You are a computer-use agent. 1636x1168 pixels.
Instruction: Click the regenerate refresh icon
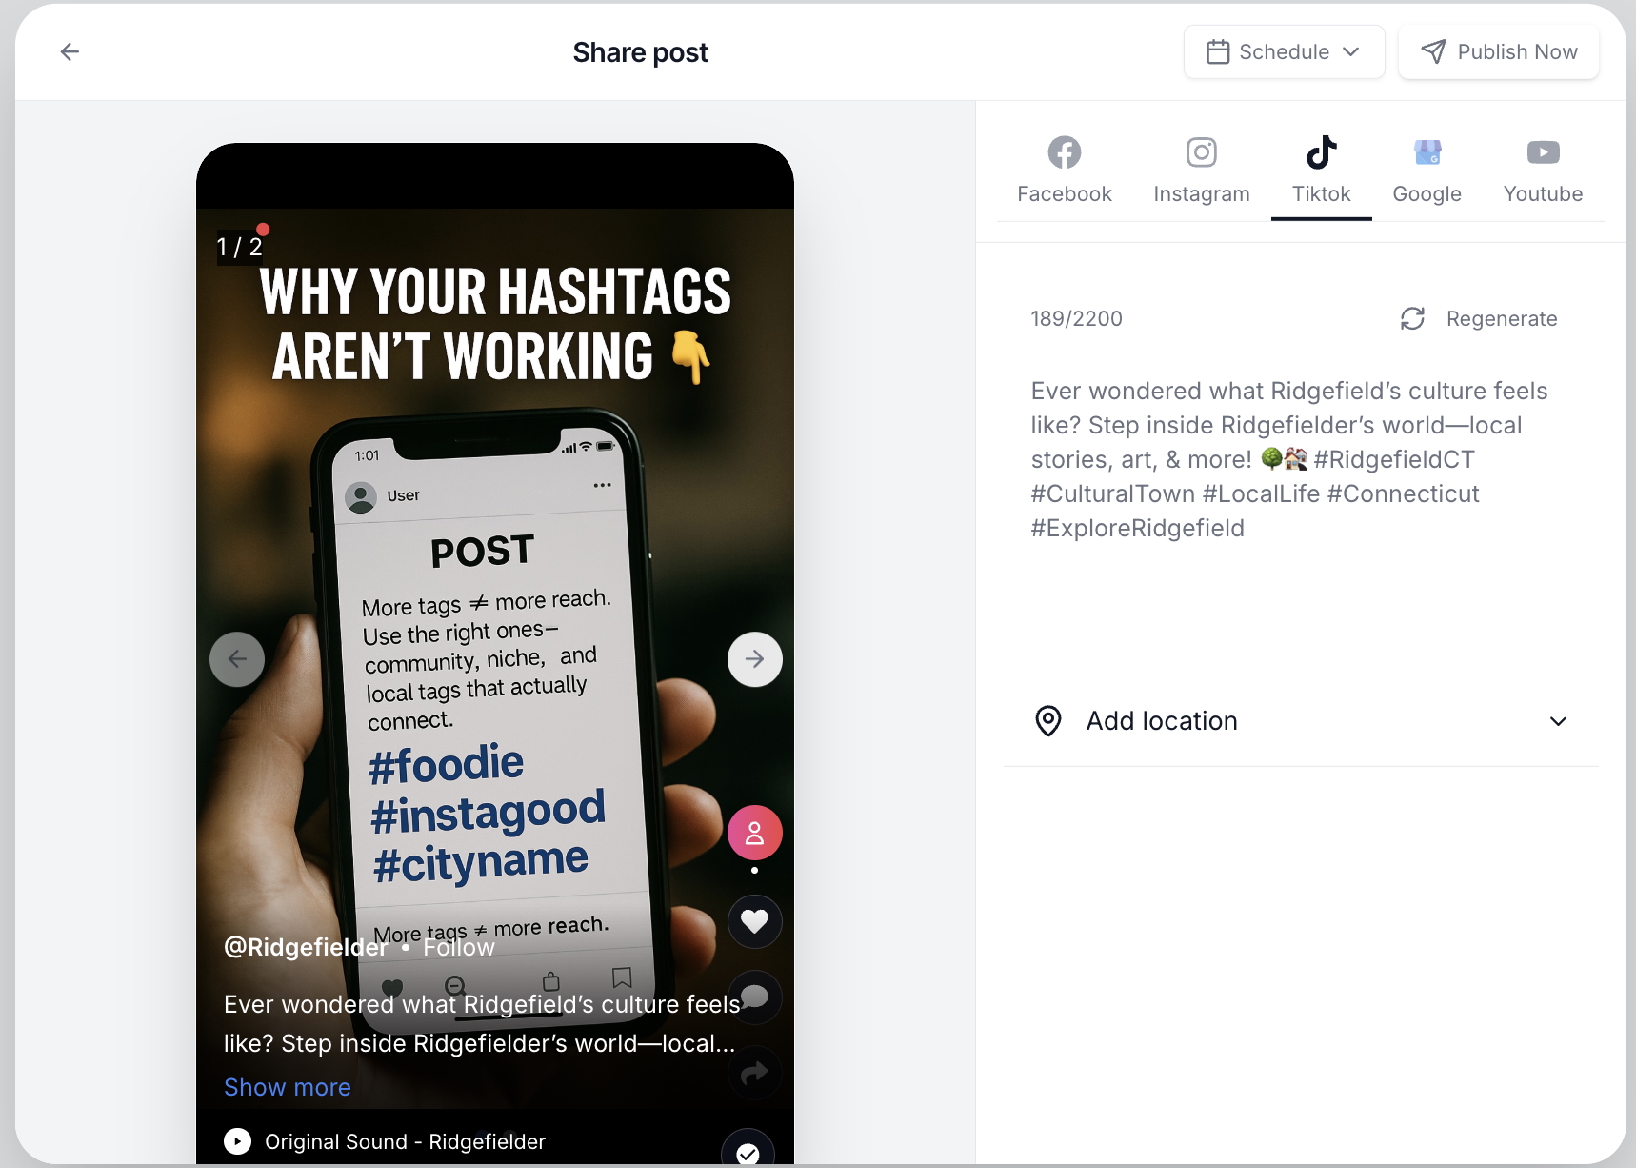point(1412,318)
